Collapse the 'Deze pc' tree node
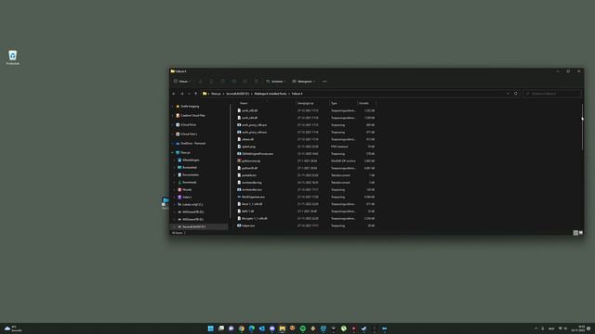This screenshot has width=595, height=334. (x=172, y=152)
